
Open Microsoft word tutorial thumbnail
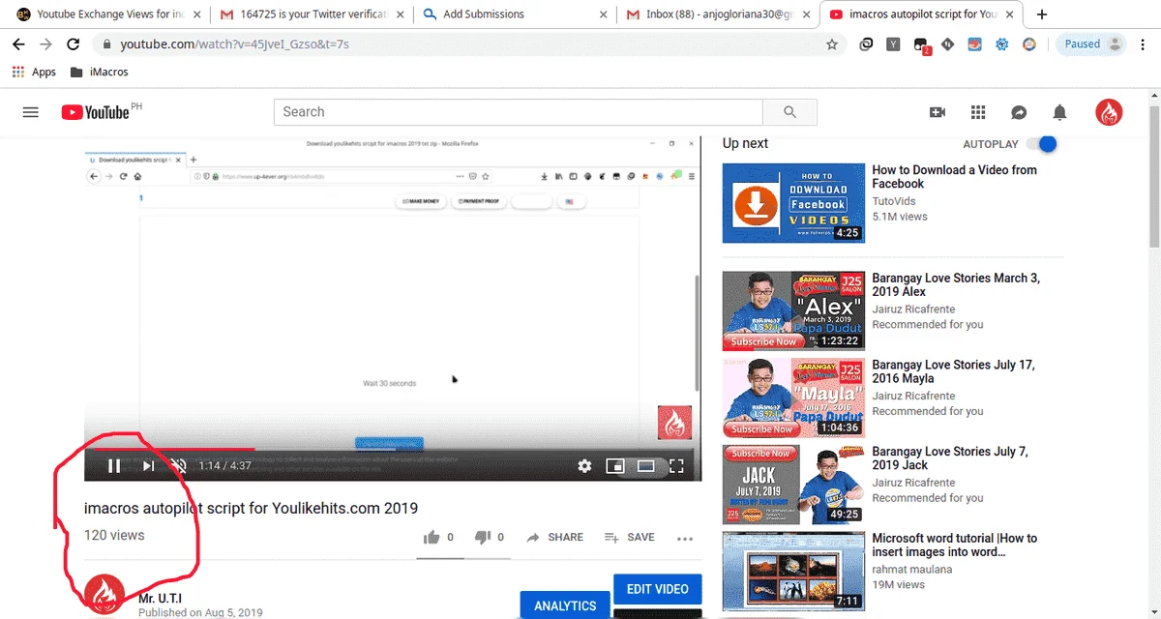pos(794,571)
